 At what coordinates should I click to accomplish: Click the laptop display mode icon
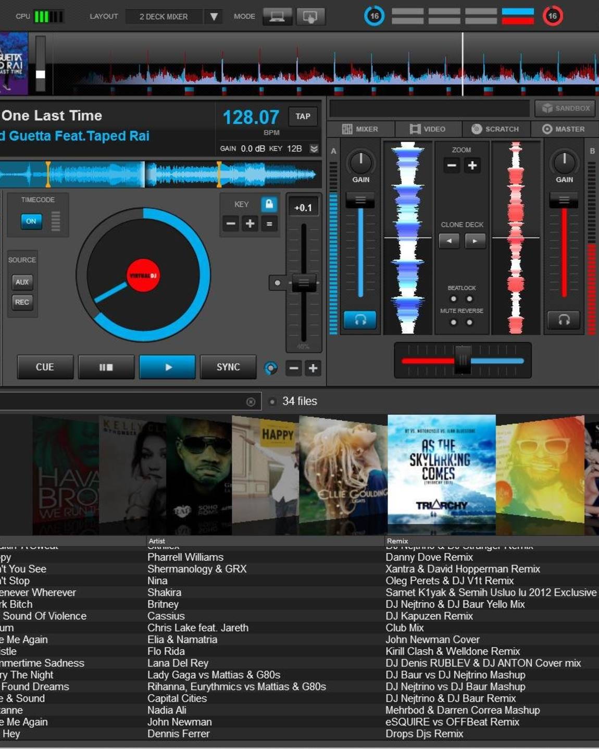pos(277,17)
